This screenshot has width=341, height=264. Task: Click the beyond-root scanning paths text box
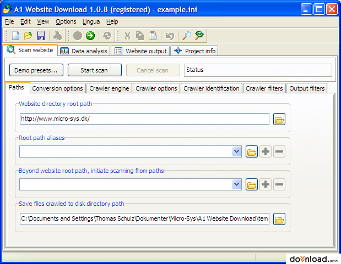[126, 184]
